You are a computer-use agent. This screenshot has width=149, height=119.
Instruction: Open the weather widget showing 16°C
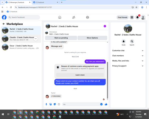tap(120, 114)
